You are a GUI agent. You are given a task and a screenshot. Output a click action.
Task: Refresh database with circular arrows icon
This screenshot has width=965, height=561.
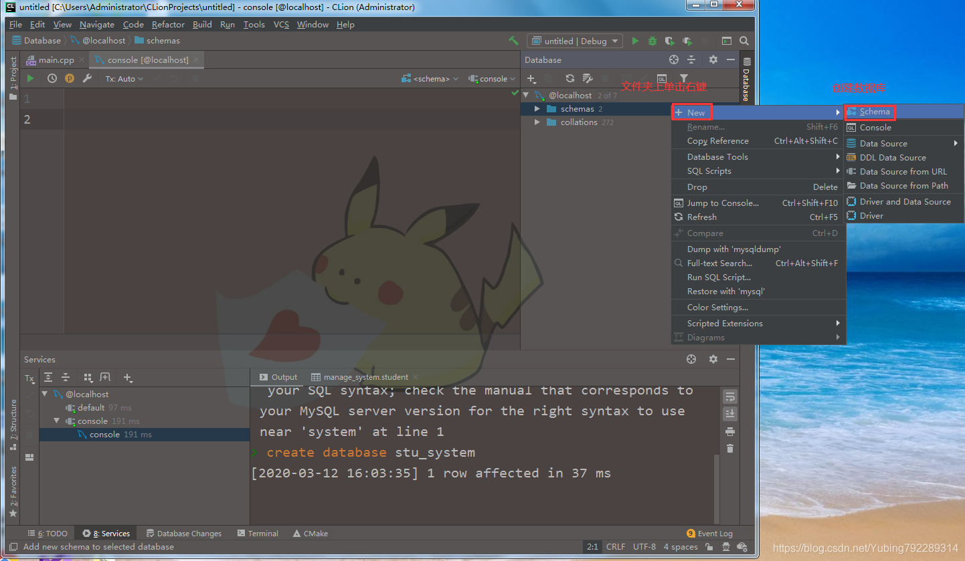click(570, 78)
